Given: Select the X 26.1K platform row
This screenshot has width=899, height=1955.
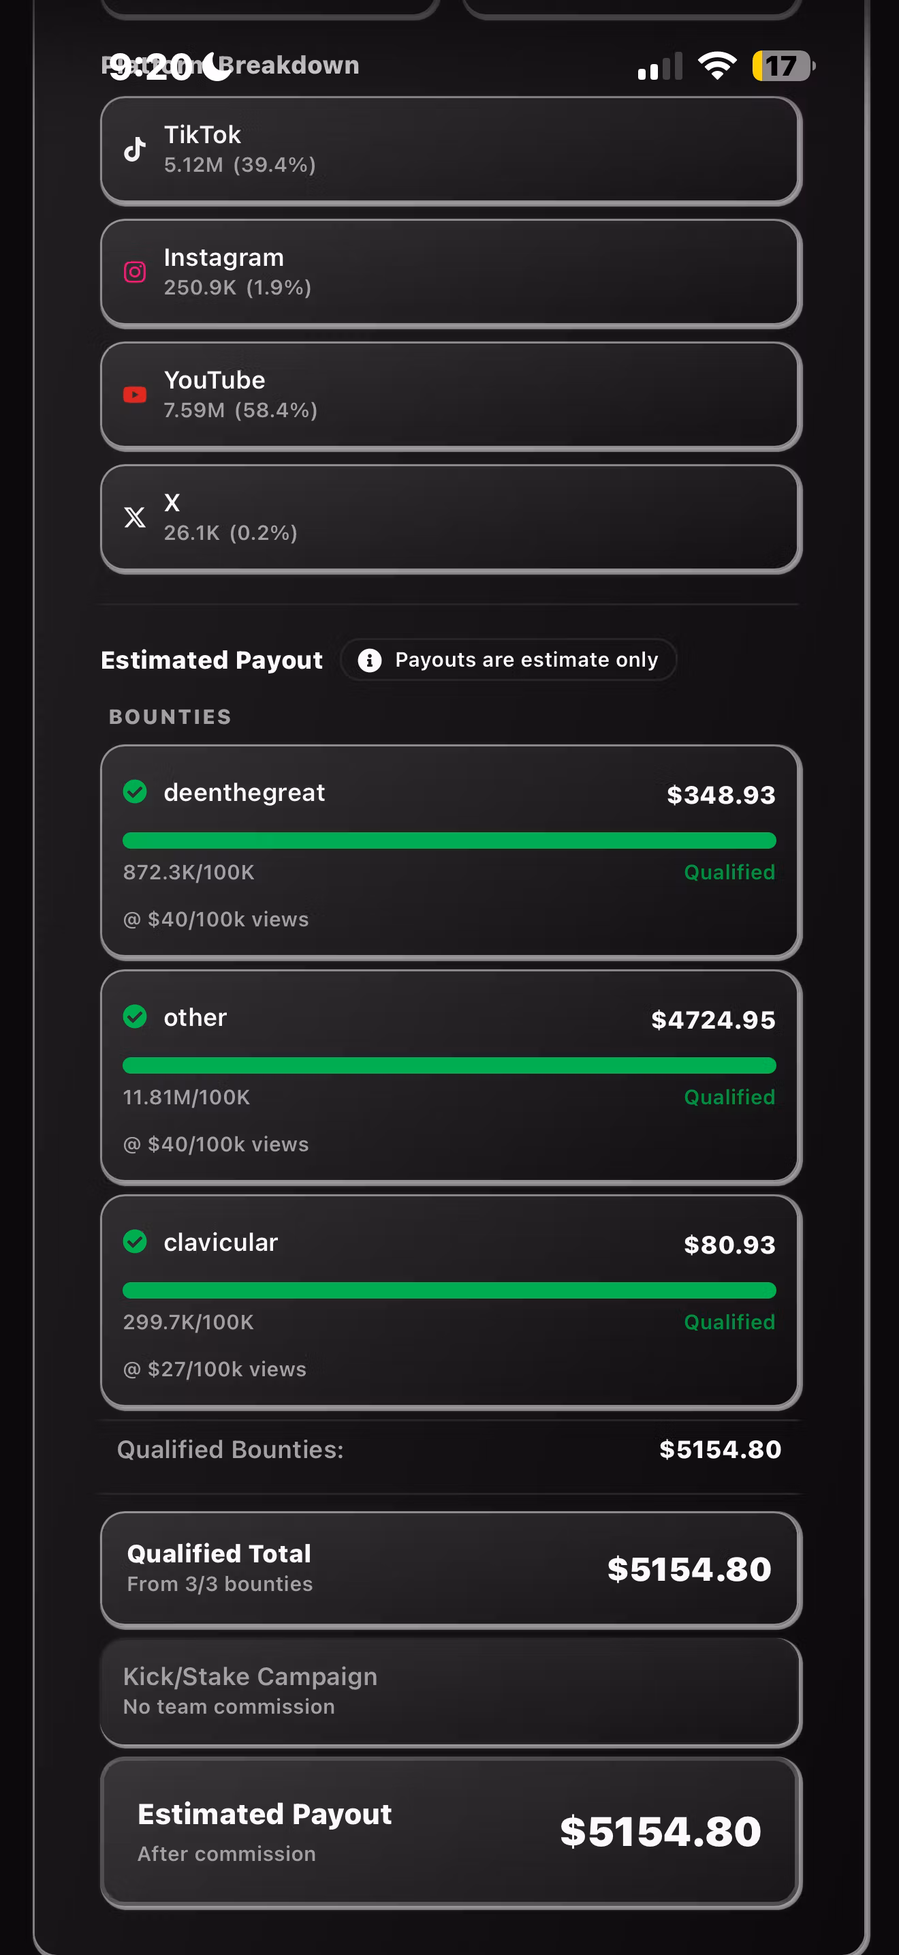Looking at the screenshot, I should [451, 519].
